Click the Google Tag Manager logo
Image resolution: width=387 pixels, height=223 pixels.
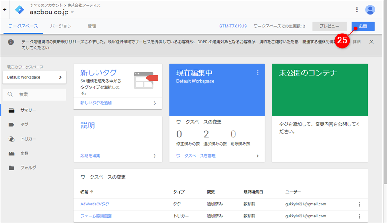point(19,10)
